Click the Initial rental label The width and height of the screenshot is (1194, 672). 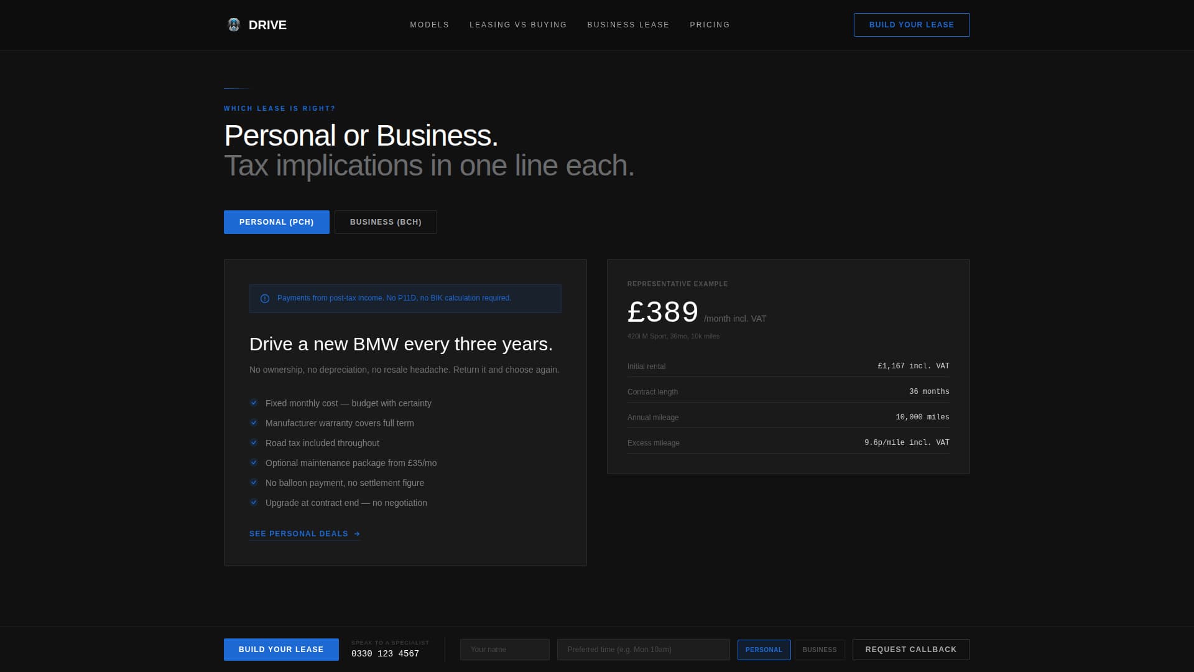(x=646, y=366)
